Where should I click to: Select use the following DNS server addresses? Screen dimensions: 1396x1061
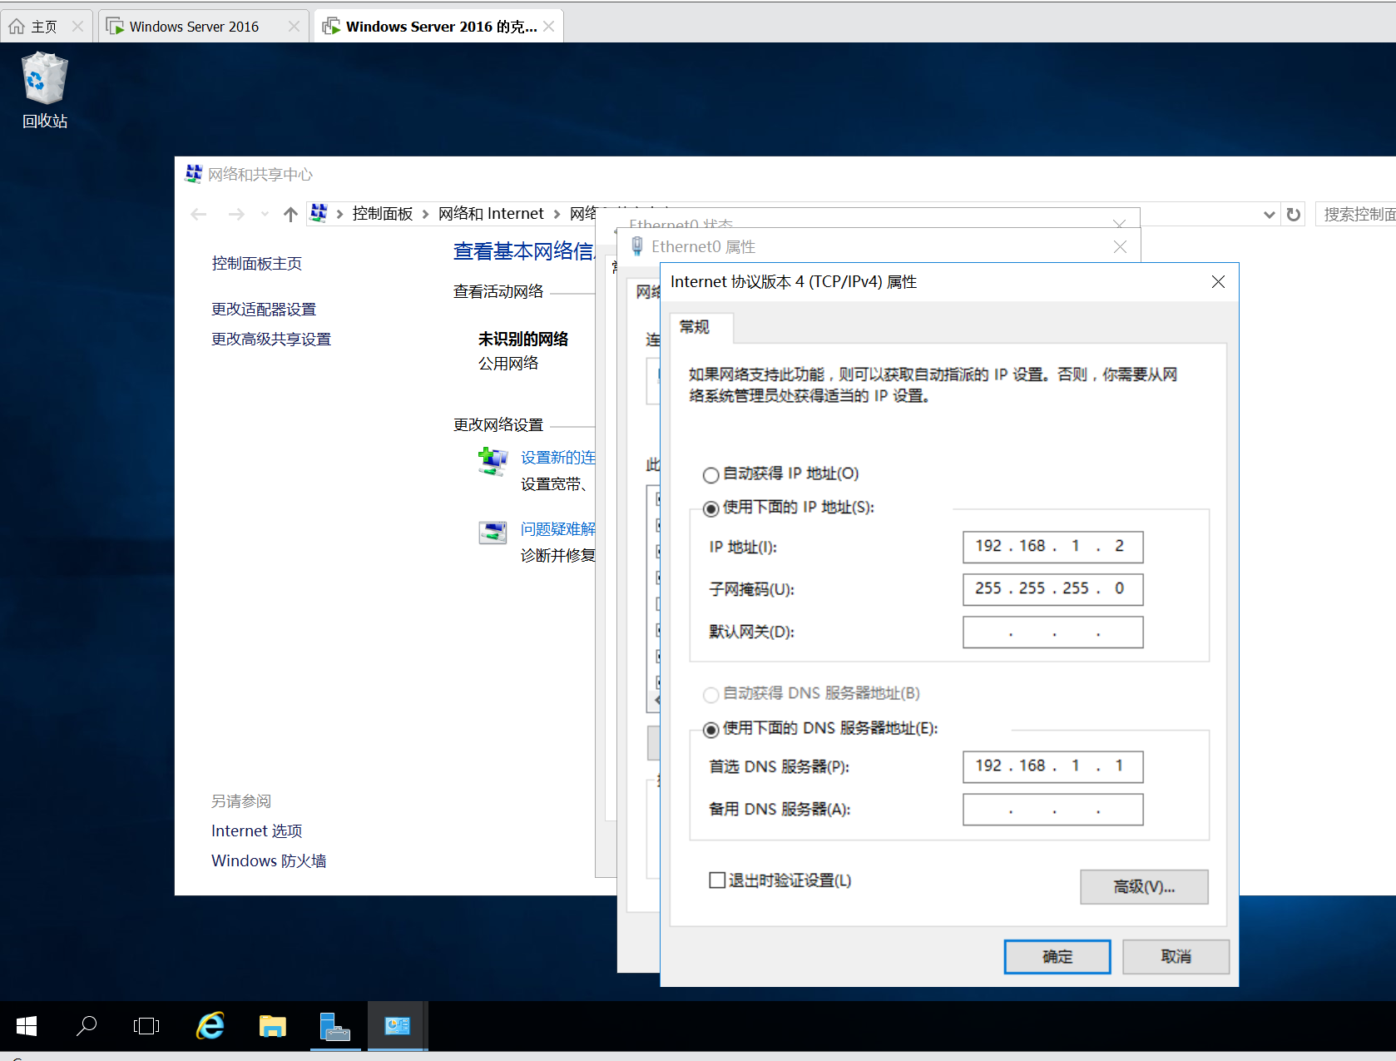click(x=710, y=730)
